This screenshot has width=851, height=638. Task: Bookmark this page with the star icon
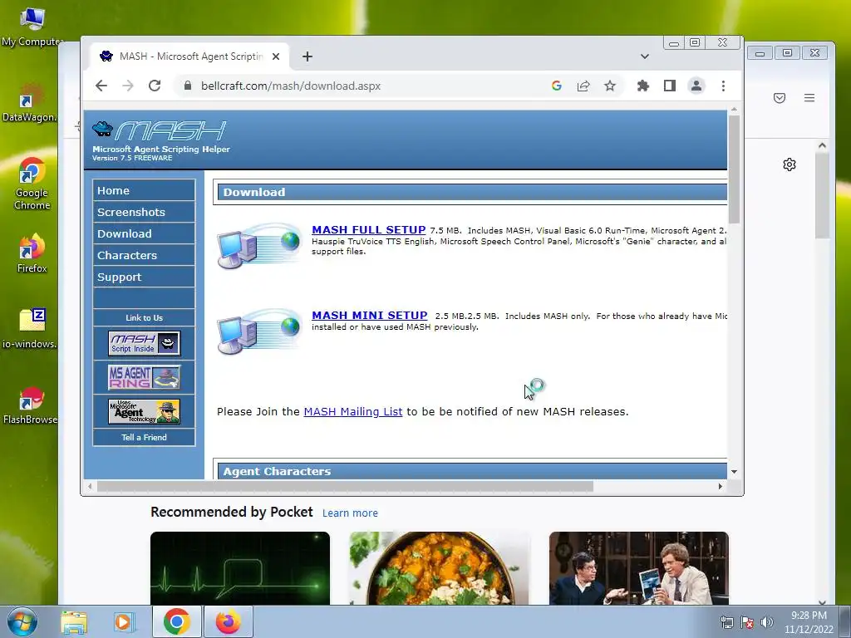610,86
